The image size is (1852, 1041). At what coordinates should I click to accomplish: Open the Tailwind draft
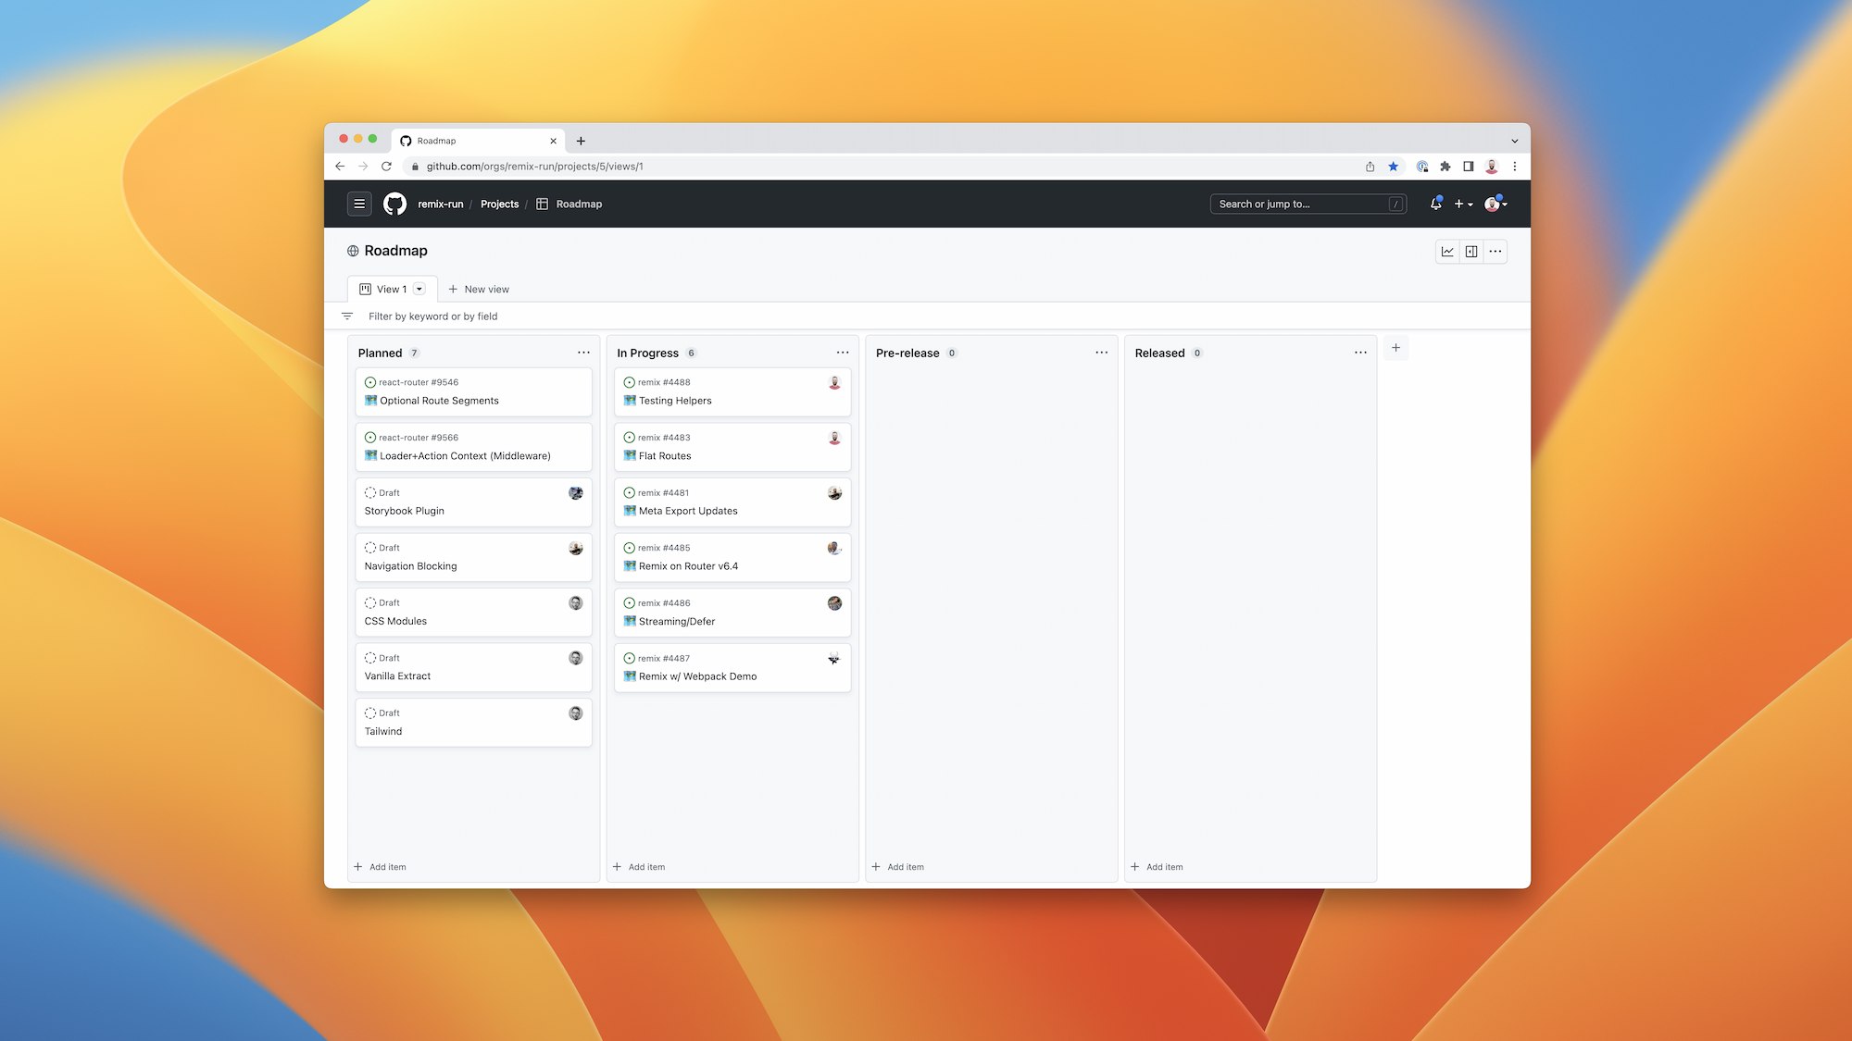383,732
